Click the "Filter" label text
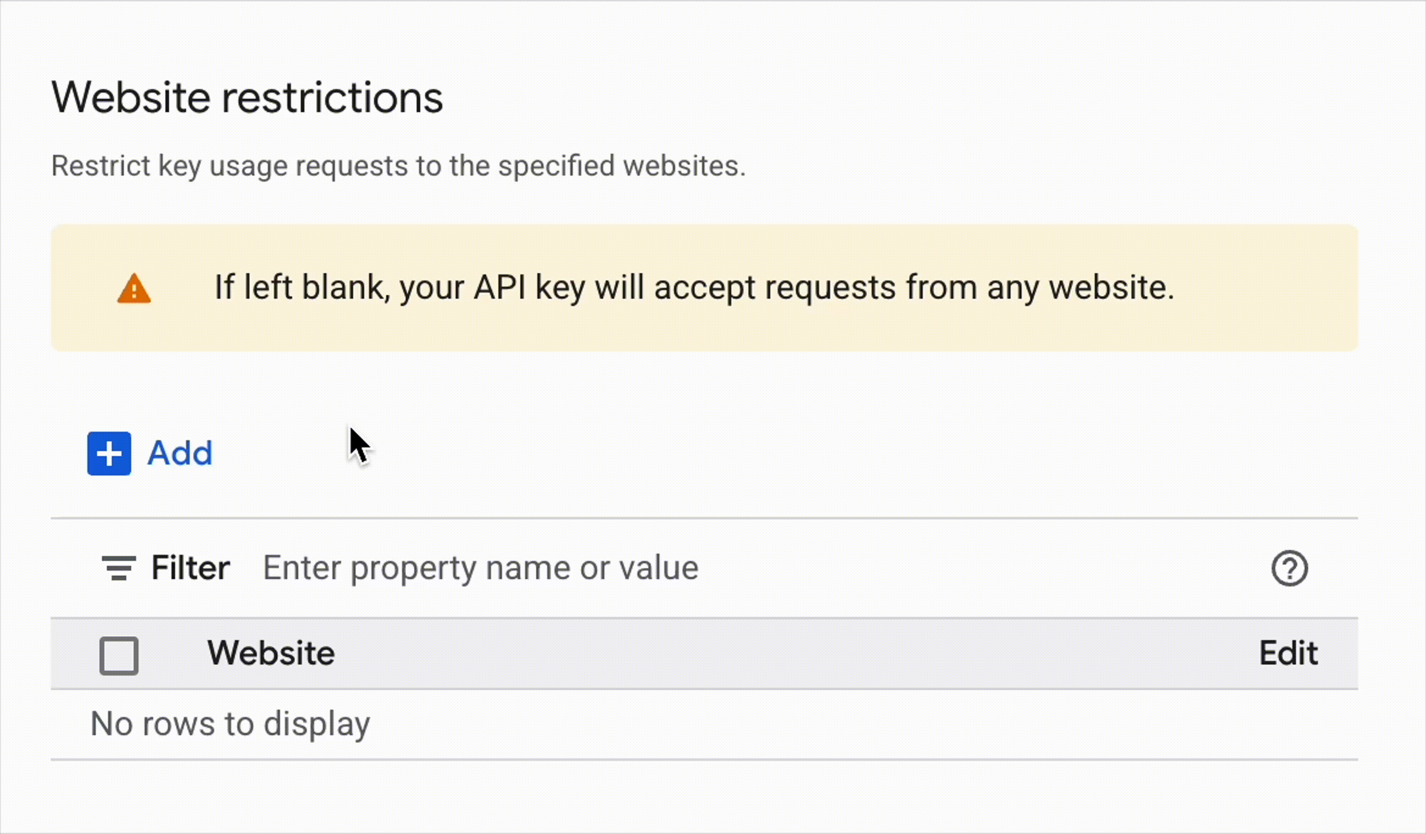The height and width of the screenshot is (834, 1426). click(190, 568)
